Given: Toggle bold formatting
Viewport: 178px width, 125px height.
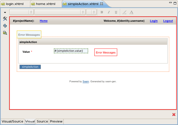Looking at the screenshot, I should [102, 12].
